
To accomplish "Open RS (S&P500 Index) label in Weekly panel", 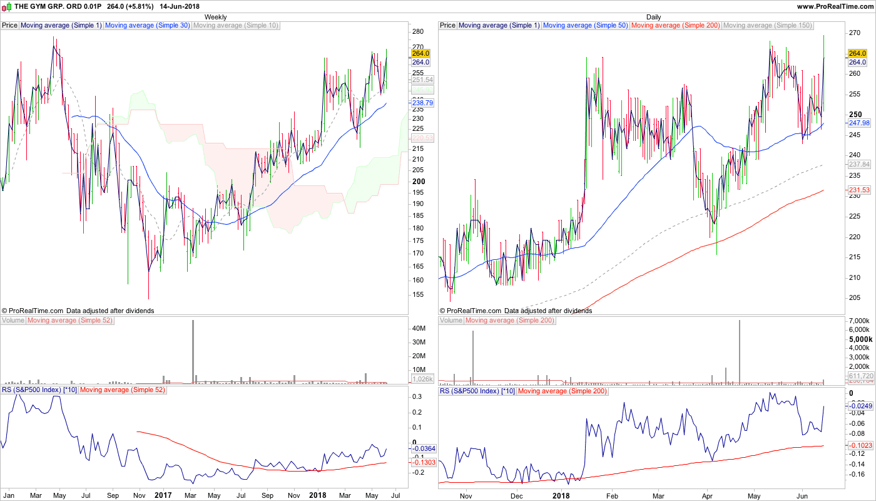I will point(39,391).
